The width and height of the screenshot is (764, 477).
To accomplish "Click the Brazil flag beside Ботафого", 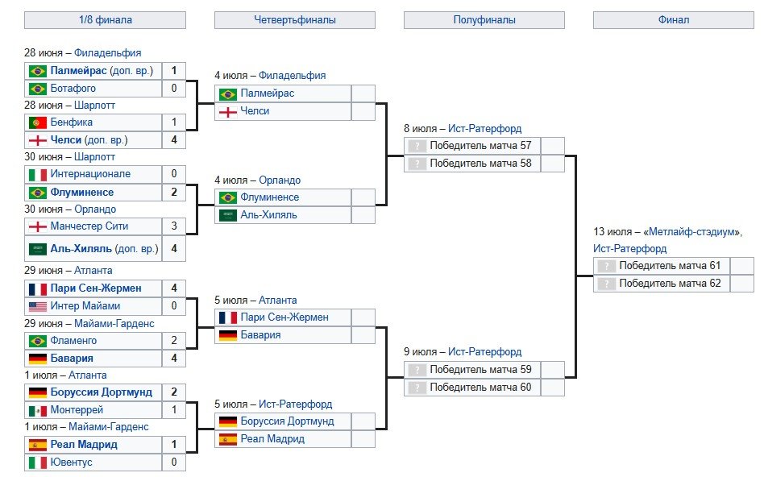I will pyautogui.click(x=38, y=89).
